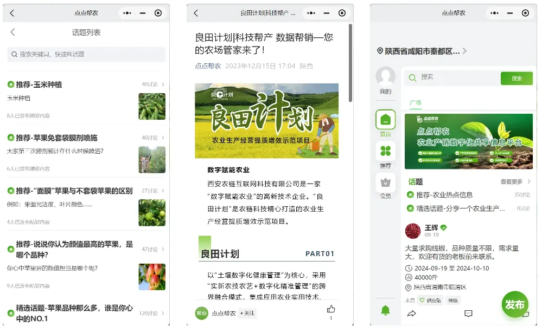This screenshot has width=542, height=333.
Task: Tap the notification bell icon
Action: 385,311
